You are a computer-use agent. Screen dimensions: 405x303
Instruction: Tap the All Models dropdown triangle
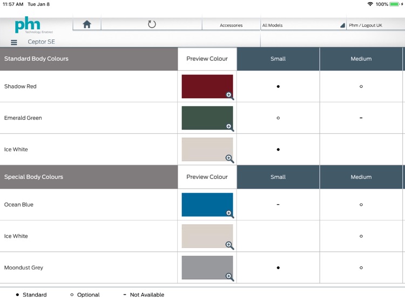[x=342, y=25]
